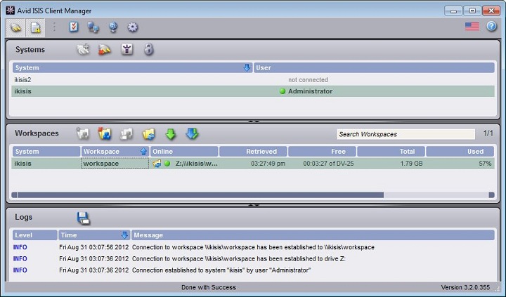506x297 pixels.
Task: Click the 1.79 GB total value
Action: pyautogui.click(x=411, y=164)
